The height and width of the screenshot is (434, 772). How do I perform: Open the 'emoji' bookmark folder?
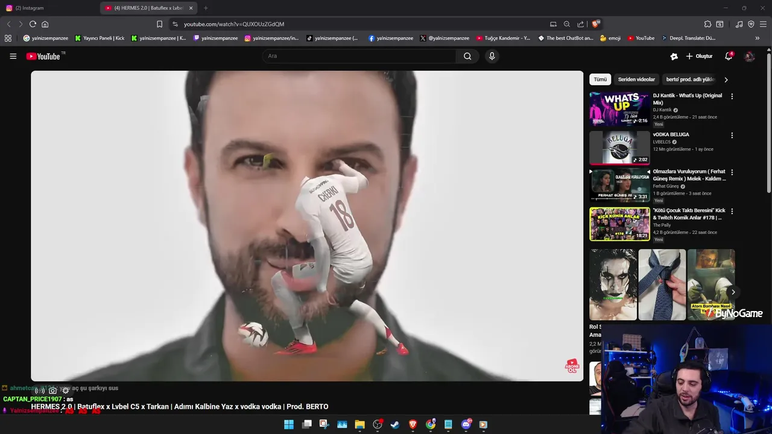click(x=610, y=38)
